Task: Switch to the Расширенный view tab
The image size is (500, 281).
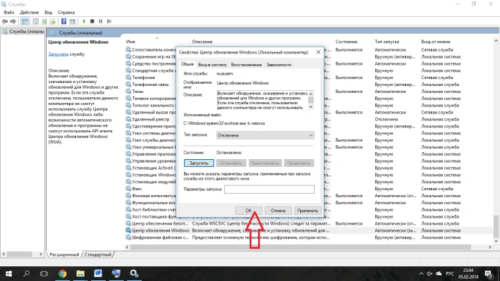Action: 64,254
